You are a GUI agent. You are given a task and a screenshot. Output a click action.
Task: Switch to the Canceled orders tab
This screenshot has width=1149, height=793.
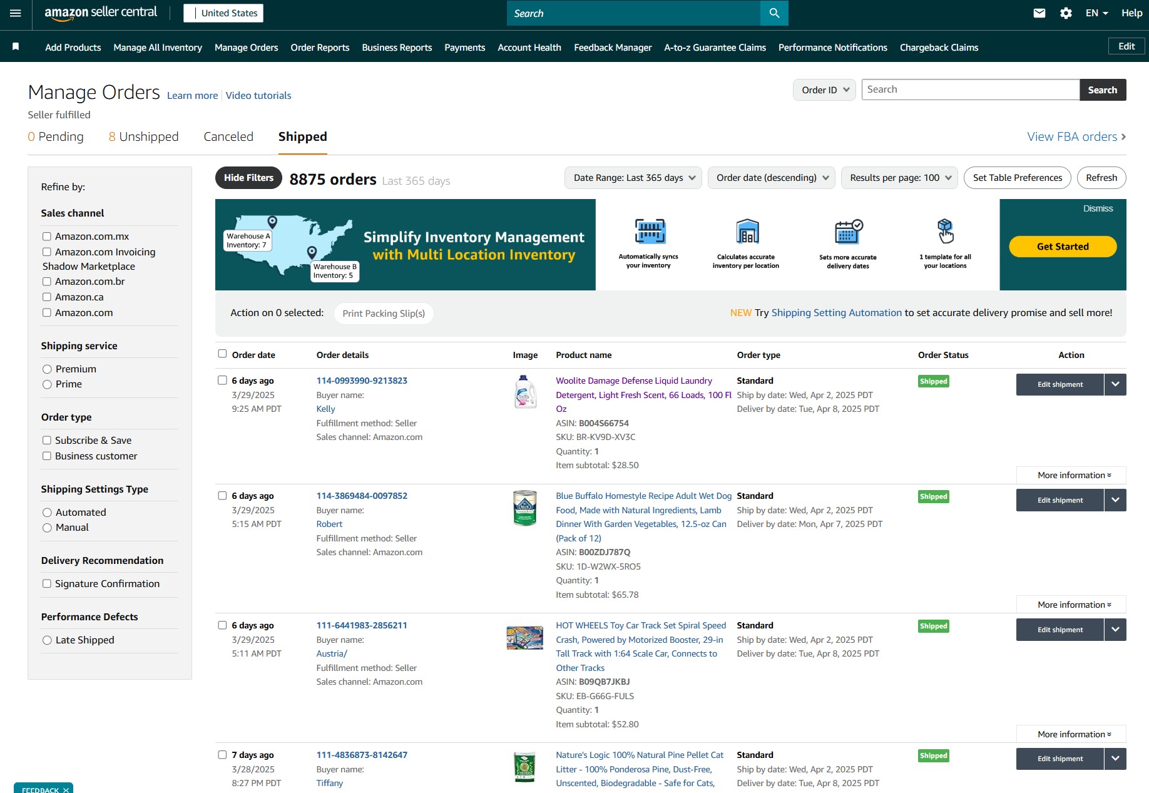(228, 136)
